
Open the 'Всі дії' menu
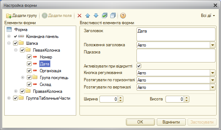point(208,16)
